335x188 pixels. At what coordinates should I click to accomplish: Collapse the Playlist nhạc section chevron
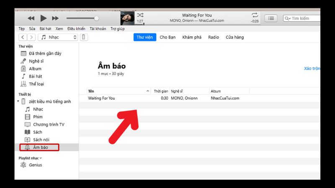tap(41, 158)
